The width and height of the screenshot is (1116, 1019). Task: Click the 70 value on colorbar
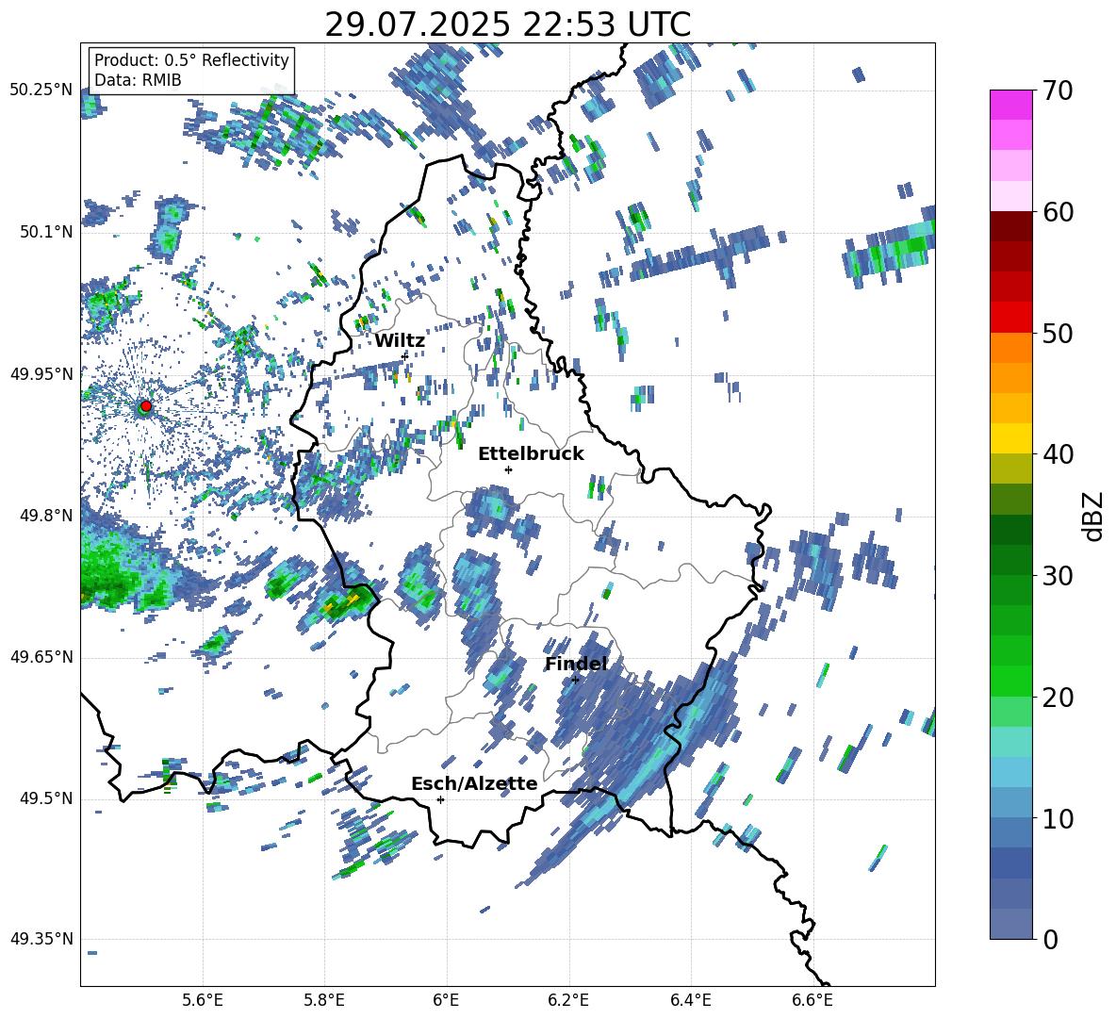click(x=1058, y=91)
